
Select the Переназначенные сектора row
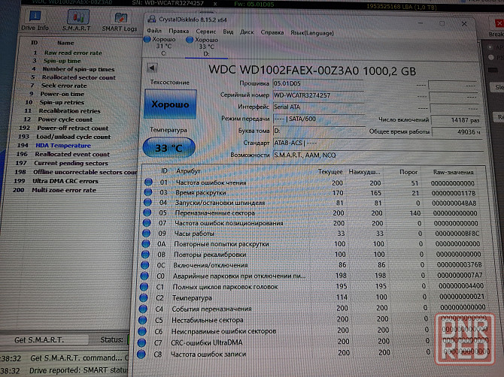click(x=314, y=213)
